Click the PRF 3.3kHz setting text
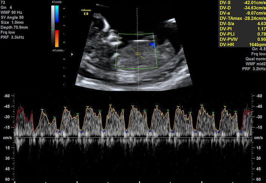 point(12,37)
